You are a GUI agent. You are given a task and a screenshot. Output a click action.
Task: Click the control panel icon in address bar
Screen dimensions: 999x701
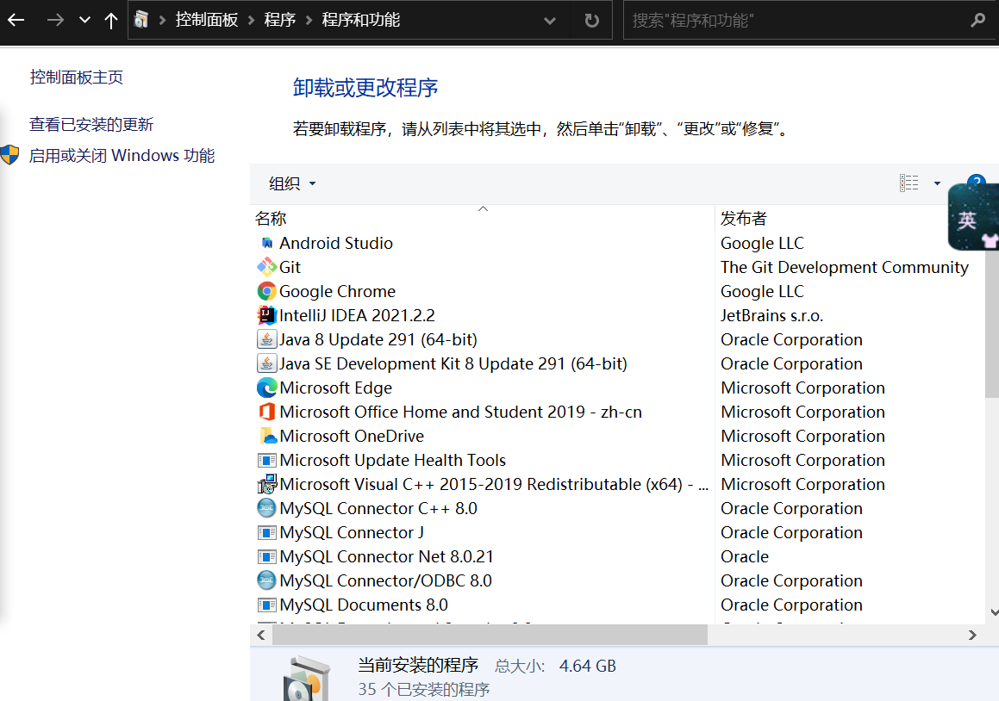tap(142, 21)
